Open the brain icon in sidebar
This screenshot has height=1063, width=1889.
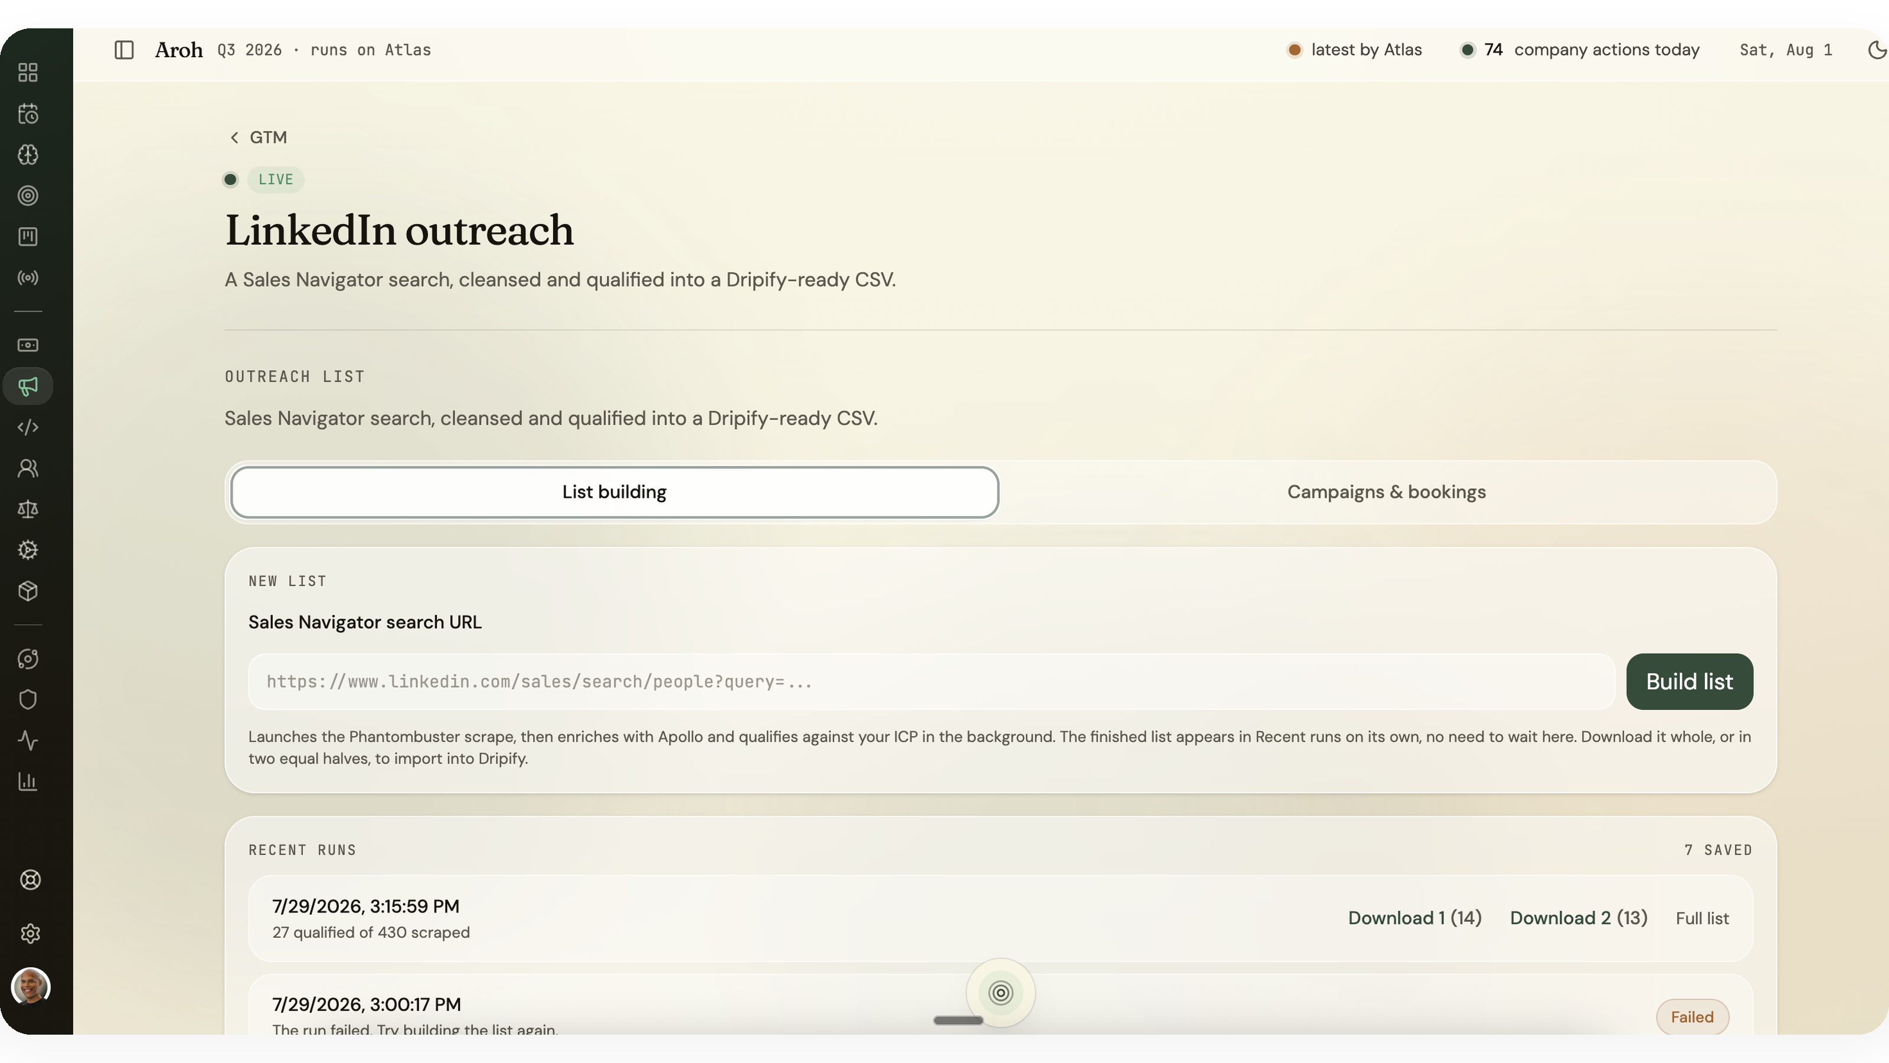tap(28, 154)
